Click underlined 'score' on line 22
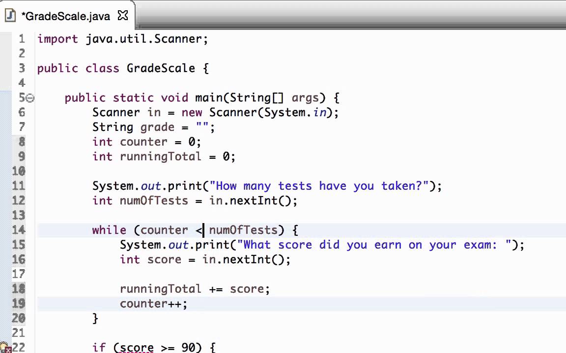Viewport: 566px width, 353px height. tap(137, 348)
